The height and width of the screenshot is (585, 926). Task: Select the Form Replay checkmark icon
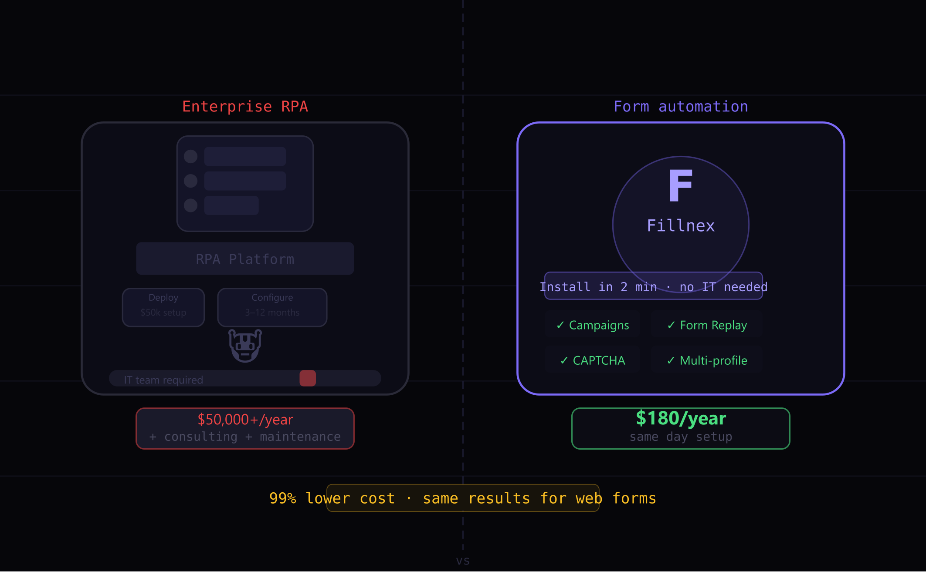pyautogui.click(x=671, y=325)
